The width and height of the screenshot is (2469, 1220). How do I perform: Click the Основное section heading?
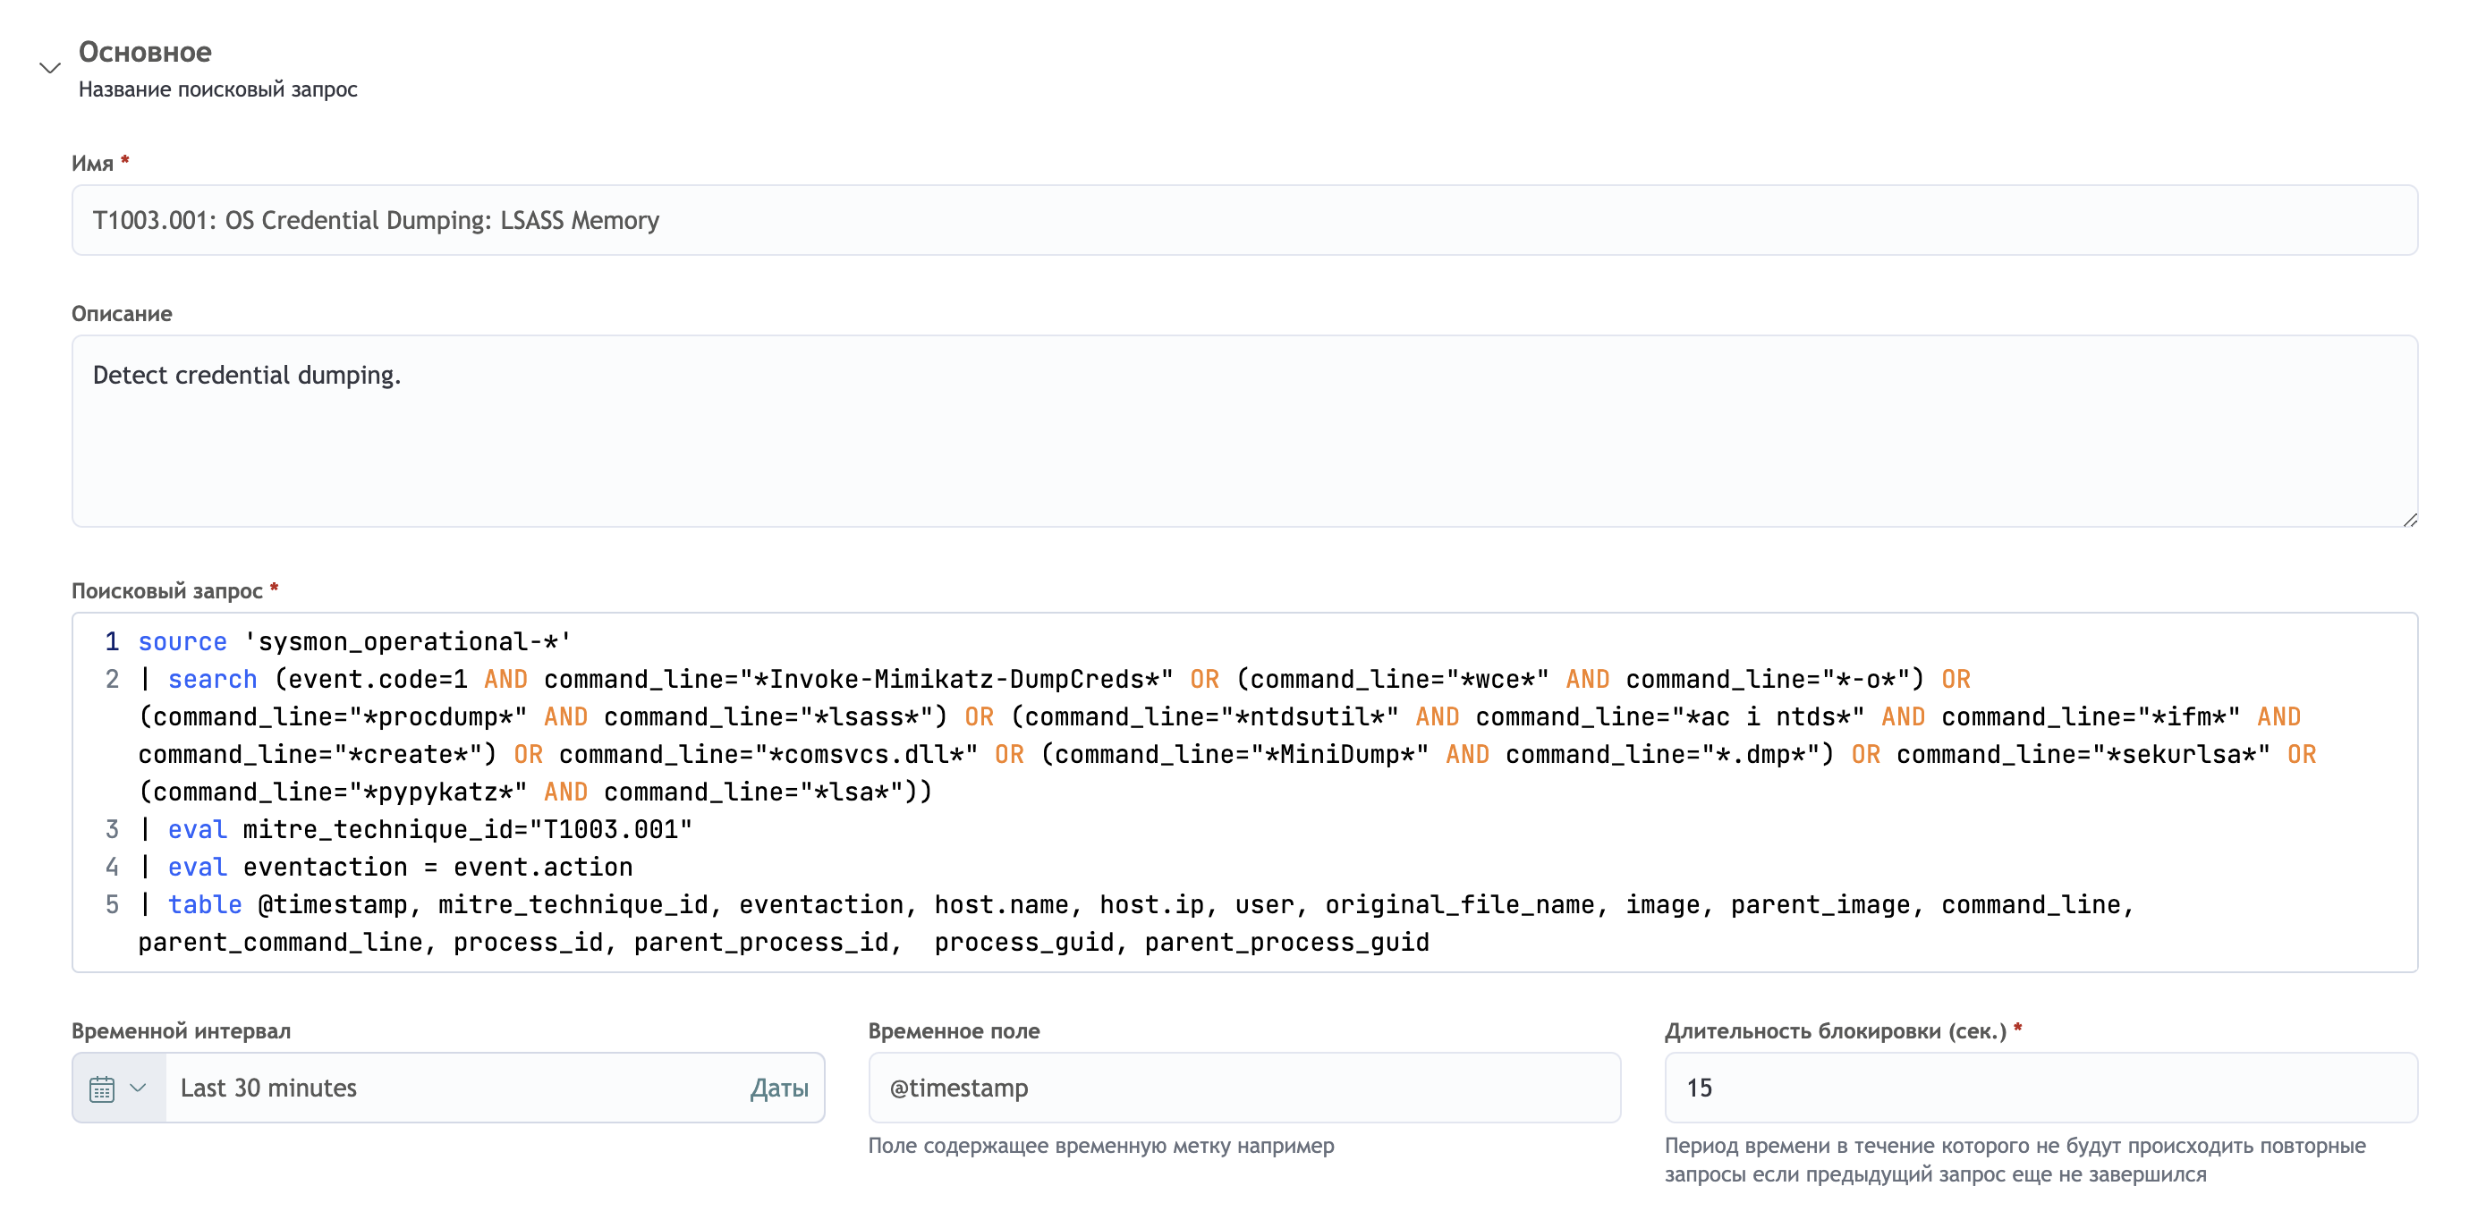pyautogui.click(x=145, y=52)
